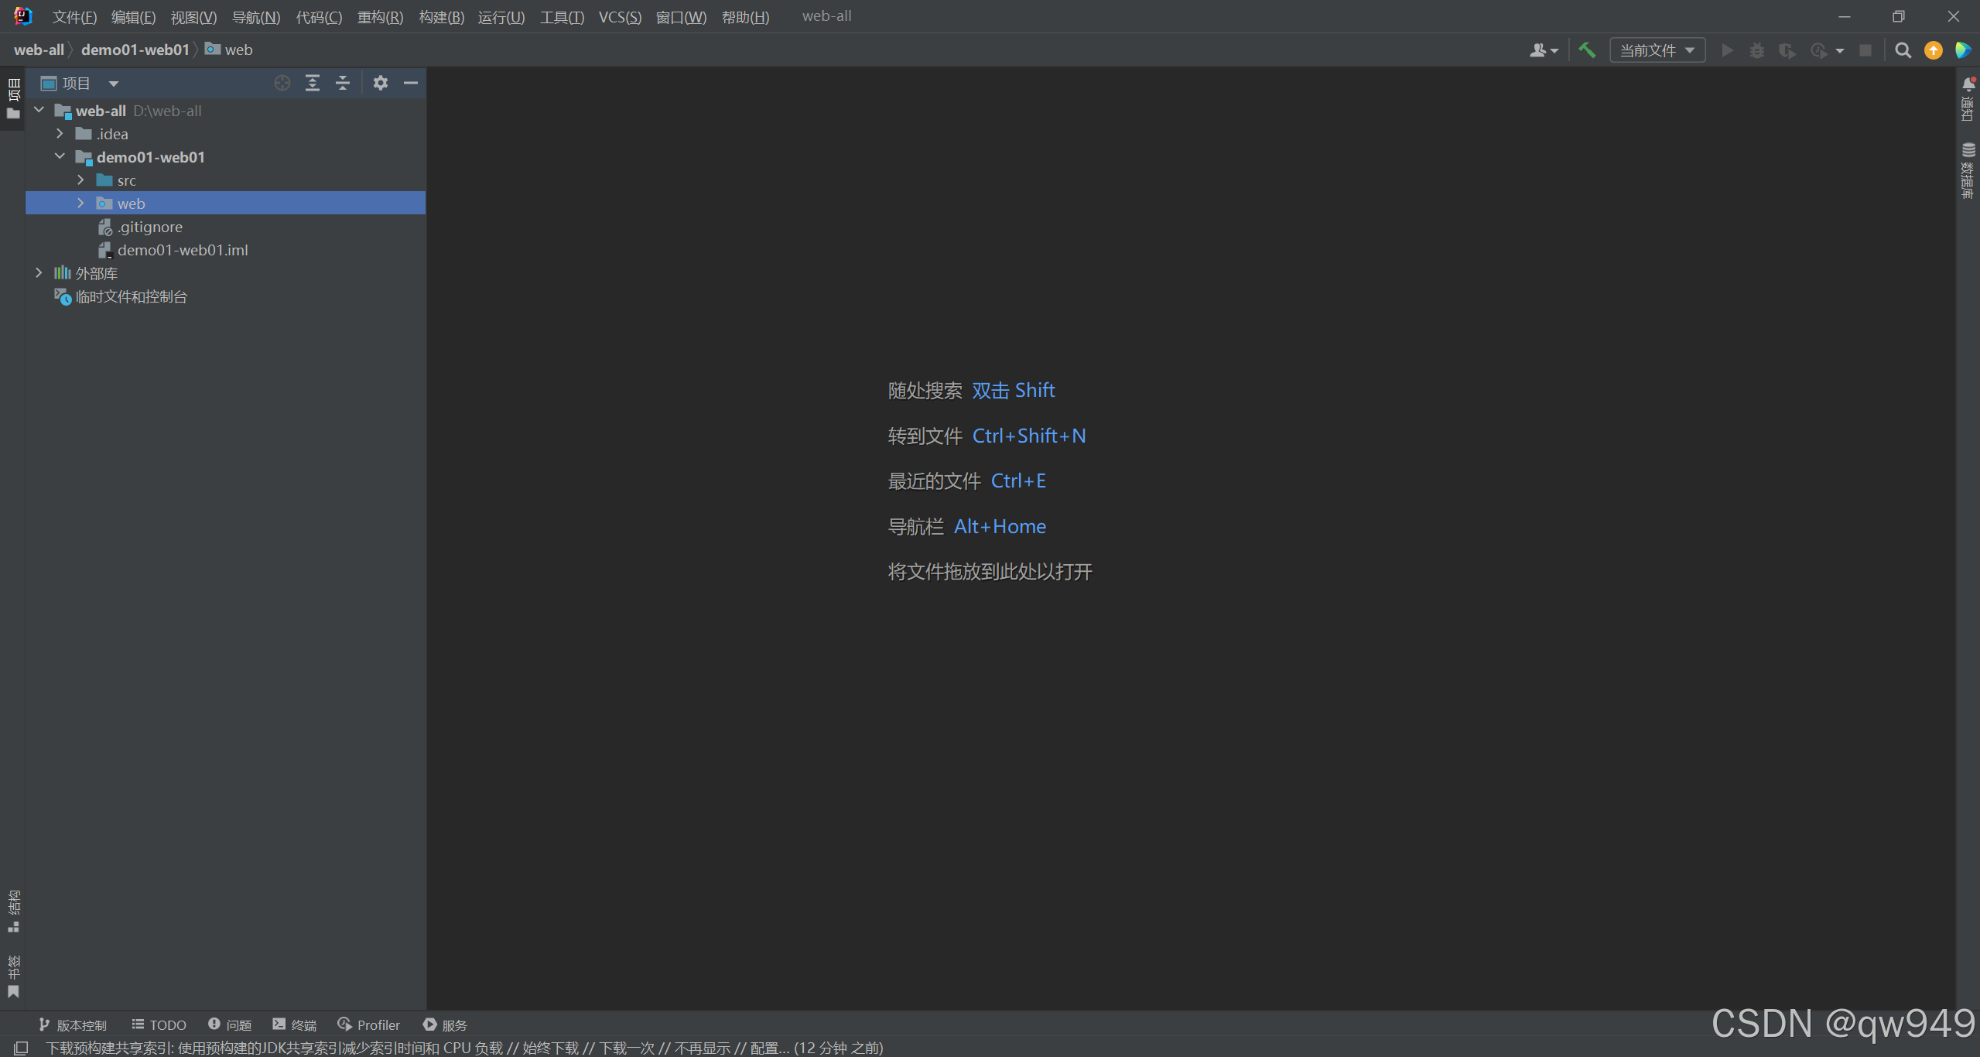The image size is (1980, 1057).
Task: Click Expand All icon in project panel
Action: [312, 83]
